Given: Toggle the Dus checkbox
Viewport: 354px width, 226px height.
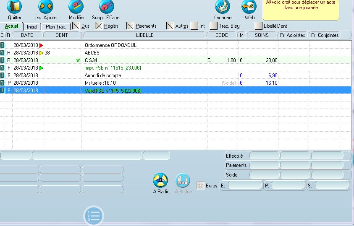Looking at the screenshot, I should coord(76,26).
